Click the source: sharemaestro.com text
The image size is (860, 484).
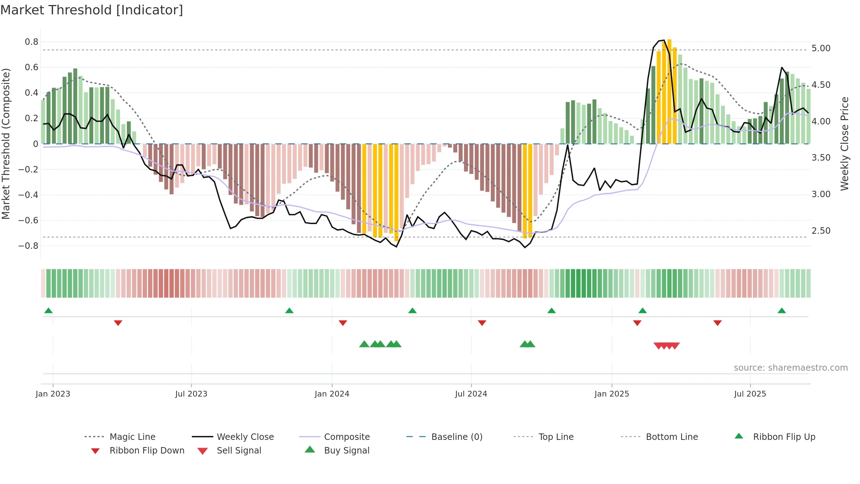tap(791, 368)
